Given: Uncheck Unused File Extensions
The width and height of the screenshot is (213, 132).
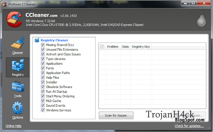Looking at the screenshot, I should coord(43,49).
